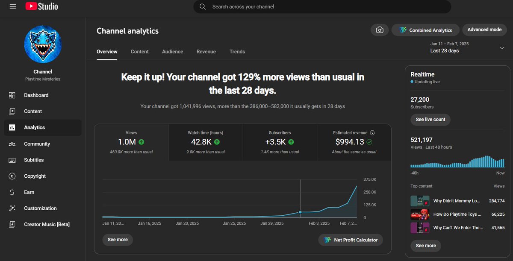Switch to the Content analytics tab

tap(140, 52)
